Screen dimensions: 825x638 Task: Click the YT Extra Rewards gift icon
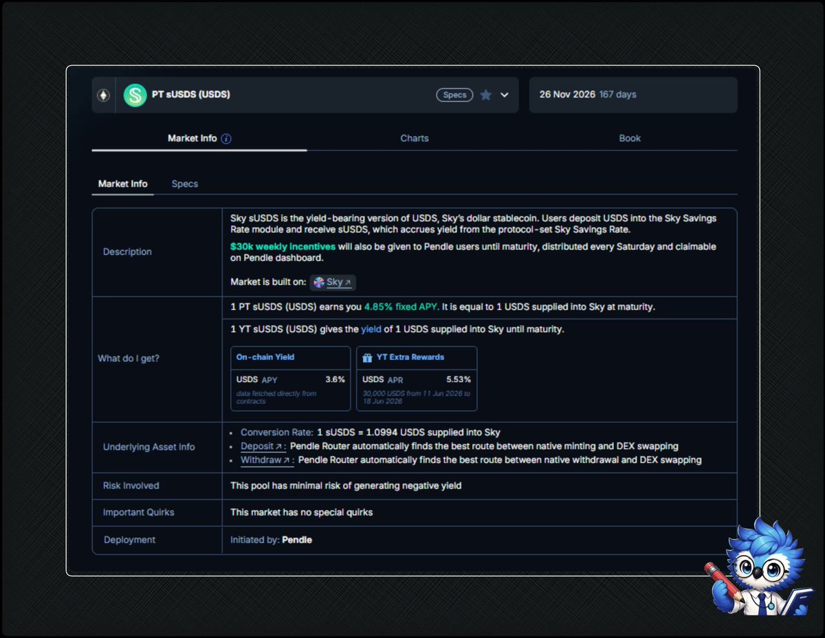[x=367, y=358]
